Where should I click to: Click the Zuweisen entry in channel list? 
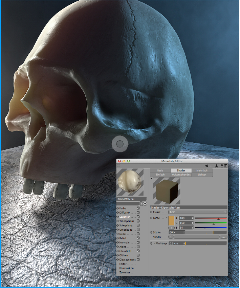click(125, 272)
